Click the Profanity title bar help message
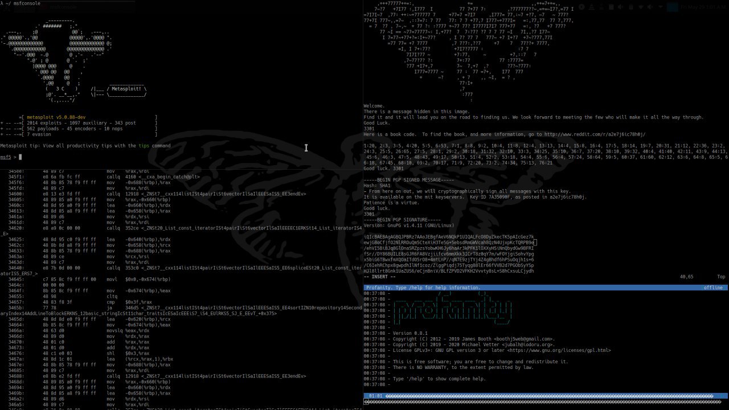Image resolution: width=729 pixels, height=410 pixels. pos(423,288)
